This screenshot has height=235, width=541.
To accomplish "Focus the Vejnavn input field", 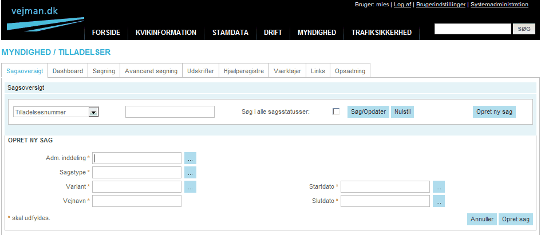I will (137, 201).
